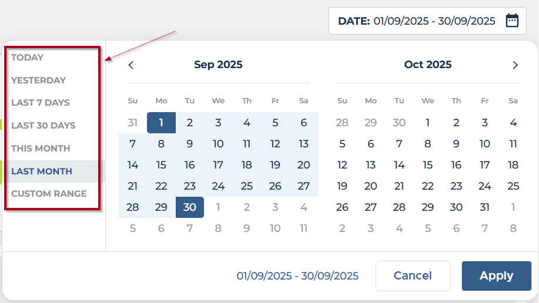
Task: Cancel the date selection
Action: coord(413,276)
